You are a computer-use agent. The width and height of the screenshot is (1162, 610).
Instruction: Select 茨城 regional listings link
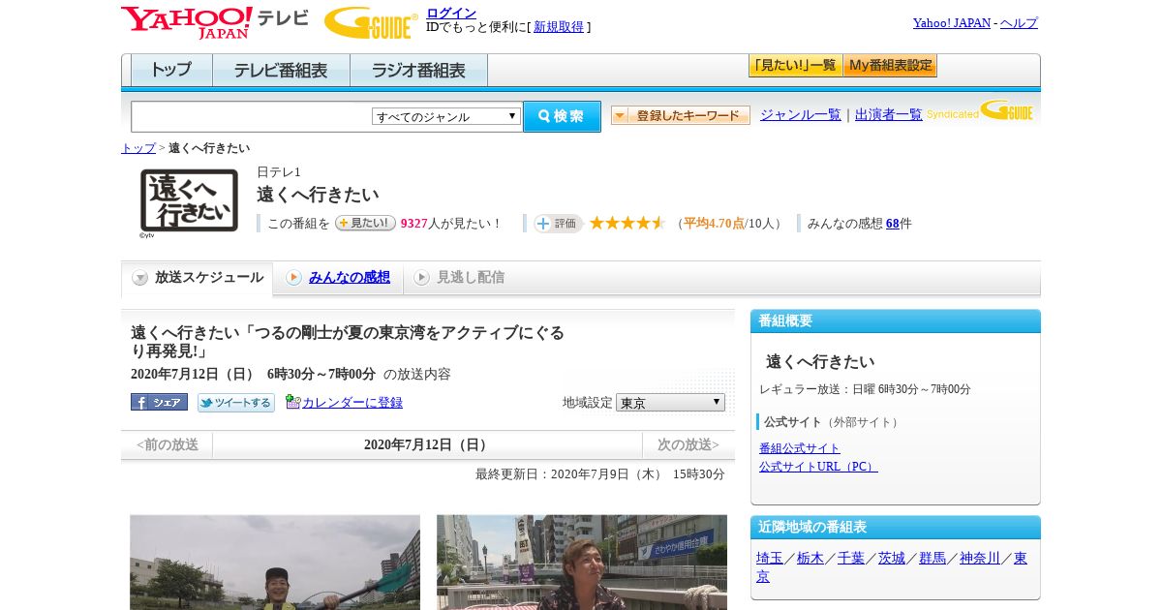click(892, 558)
